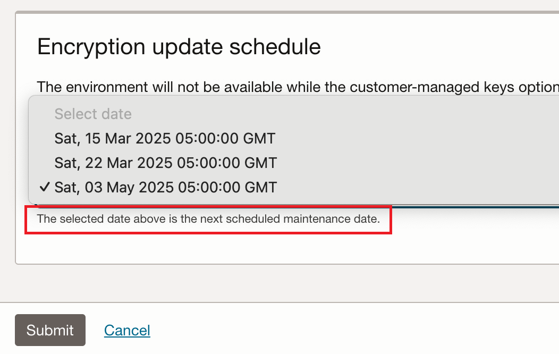Viewport: 559px width, 354px height.
Task: Click the "Encryption update schedule" heading
Action: 179,47
